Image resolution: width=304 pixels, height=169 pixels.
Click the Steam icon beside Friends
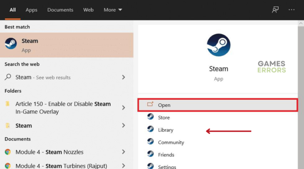click(x=150, y=154)
